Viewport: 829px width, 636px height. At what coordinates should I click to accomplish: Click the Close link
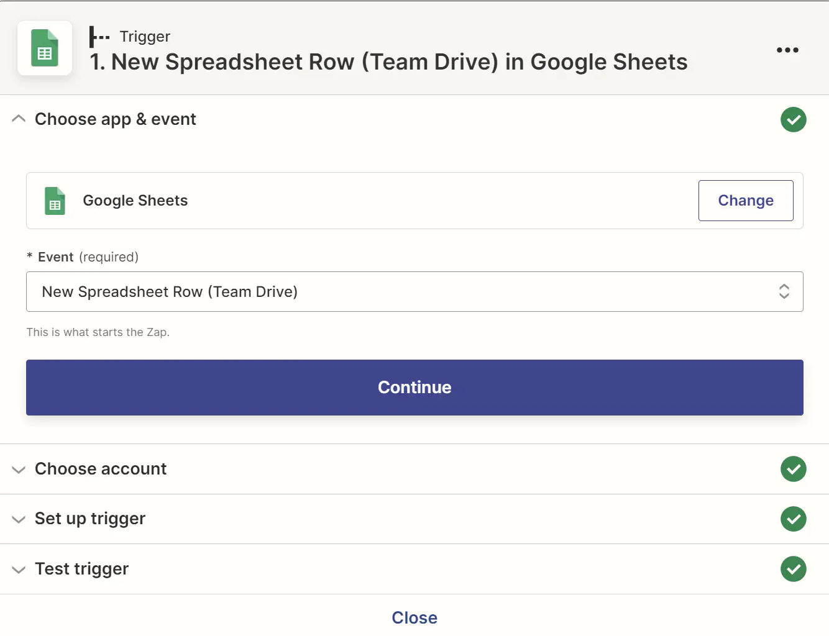coord(414,617)
